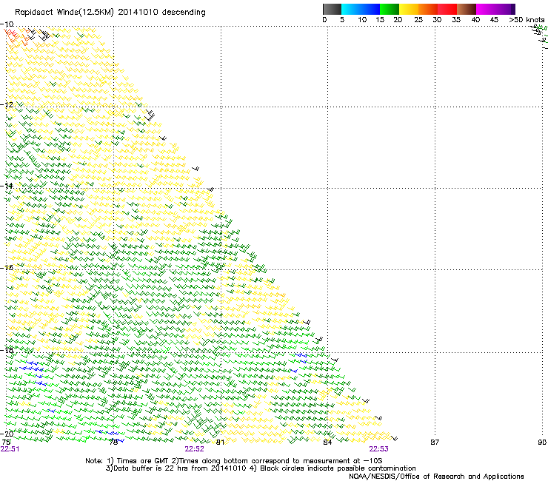
Task: Click the purple 22:53 time label
Action: (379, 449)
